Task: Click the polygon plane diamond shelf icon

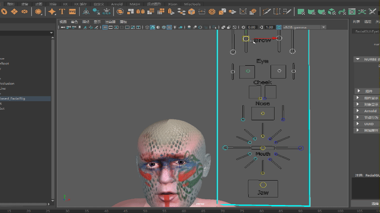Action: 14,12
